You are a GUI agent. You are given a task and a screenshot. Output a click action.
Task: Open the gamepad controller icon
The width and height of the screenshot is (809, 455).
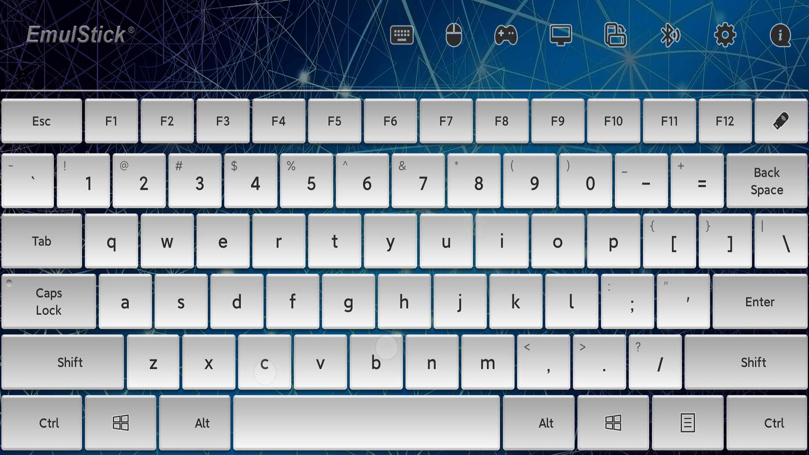(506, 35)
